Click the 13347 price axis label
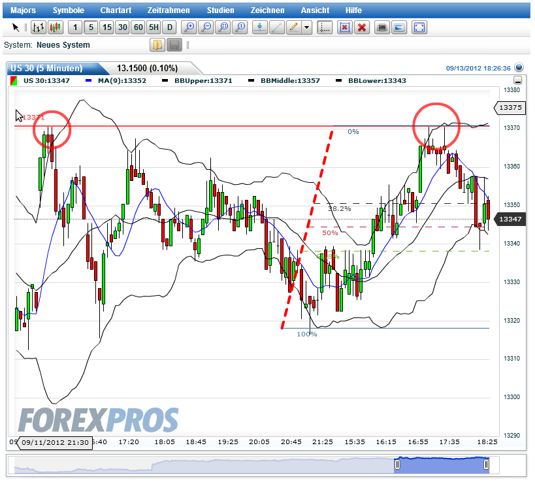 click(x=510, y=219)
